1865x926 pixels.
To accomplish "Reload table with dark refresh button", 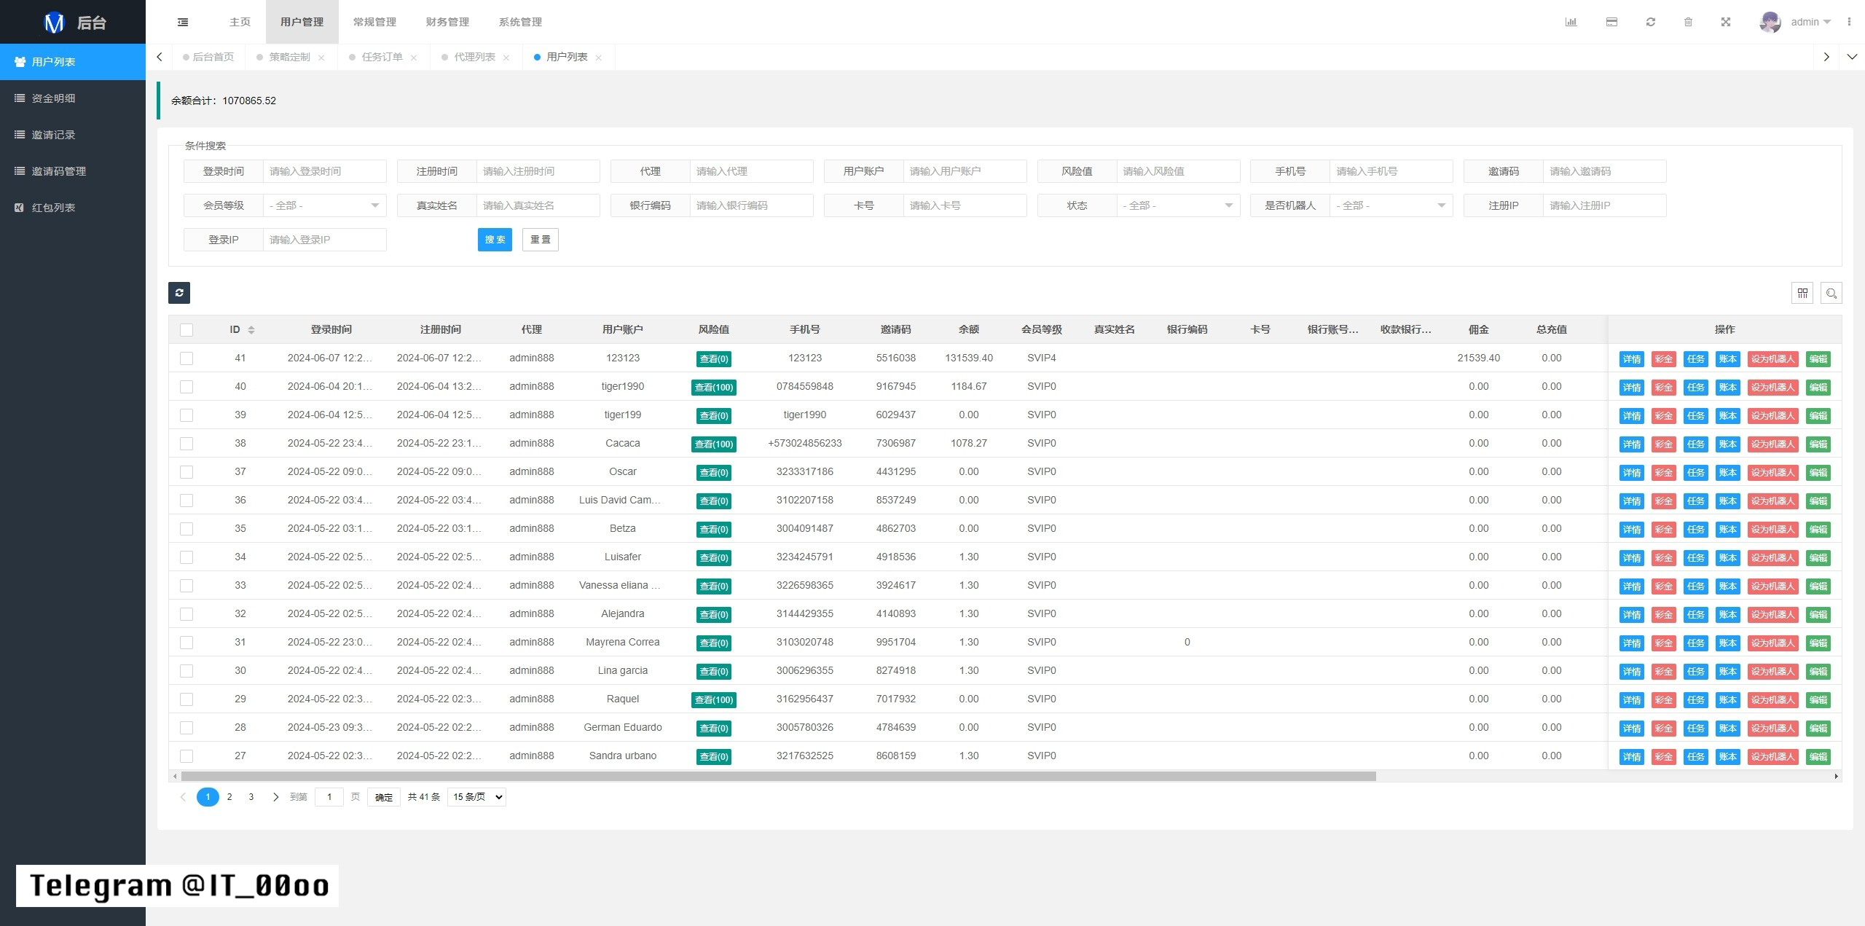I will tap(179, 293).
